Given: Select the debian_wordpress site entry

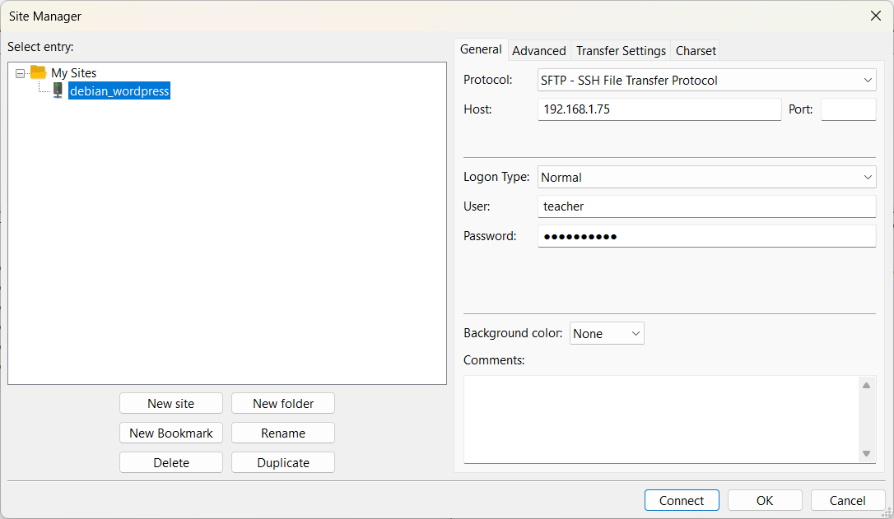Looking at the screenshot, I should (119, 91).
